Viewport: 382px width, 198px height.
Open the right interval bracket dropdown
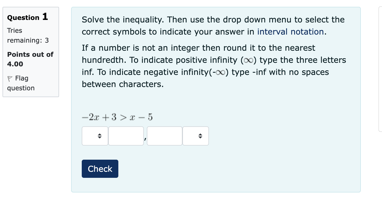pyautogui.click(x=196, y=136)
